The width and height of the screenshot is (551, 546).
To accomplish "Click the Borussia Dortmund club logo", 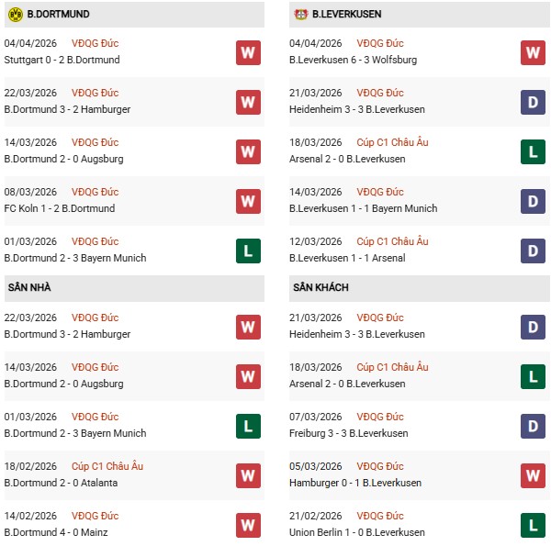I will pyautogui.click(x=14, y=15).
